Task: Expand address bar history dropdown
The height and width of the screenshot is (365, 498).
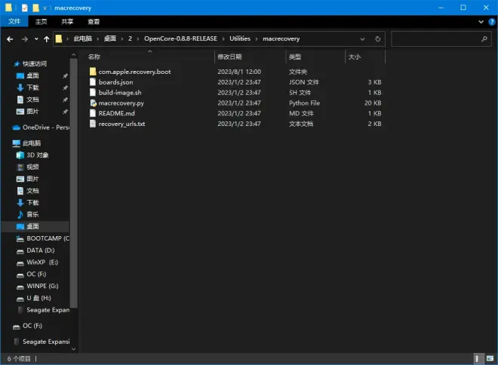Action: (x=362, y=39)
